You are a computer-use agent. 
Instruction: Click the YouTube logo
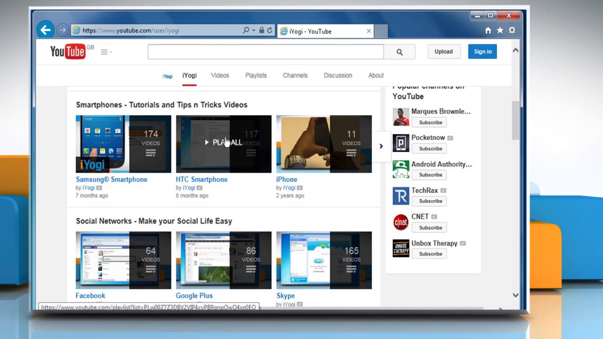pyautogui.click(x=68, y=51)
